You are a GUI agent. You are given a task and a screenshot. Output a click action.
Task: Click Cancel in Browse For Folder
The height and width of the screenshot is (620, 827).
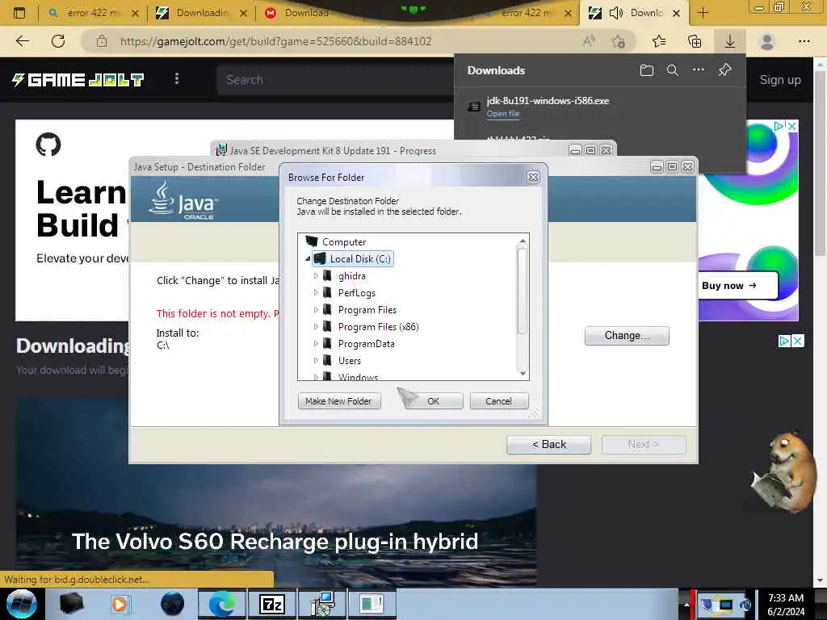pos(498,401)
